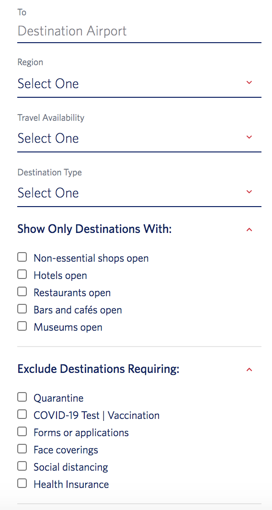Check the COVID-19 Test | Vaccination box
272x510 pixels.
22,414
